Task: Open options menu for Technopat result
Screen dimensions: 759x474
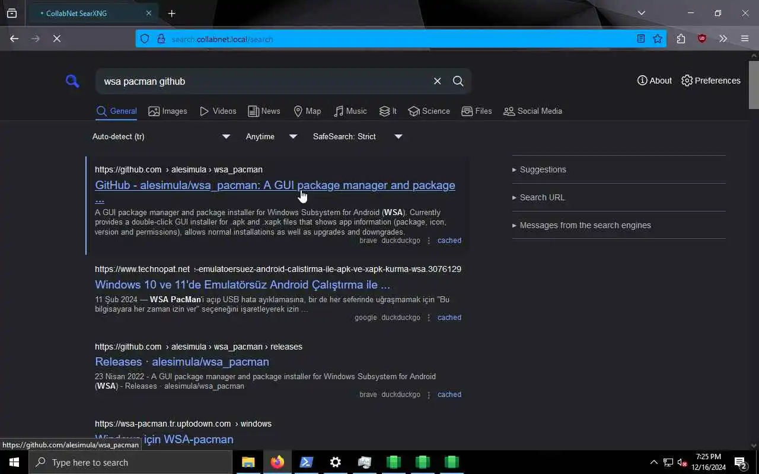Action: pos(429,318)
